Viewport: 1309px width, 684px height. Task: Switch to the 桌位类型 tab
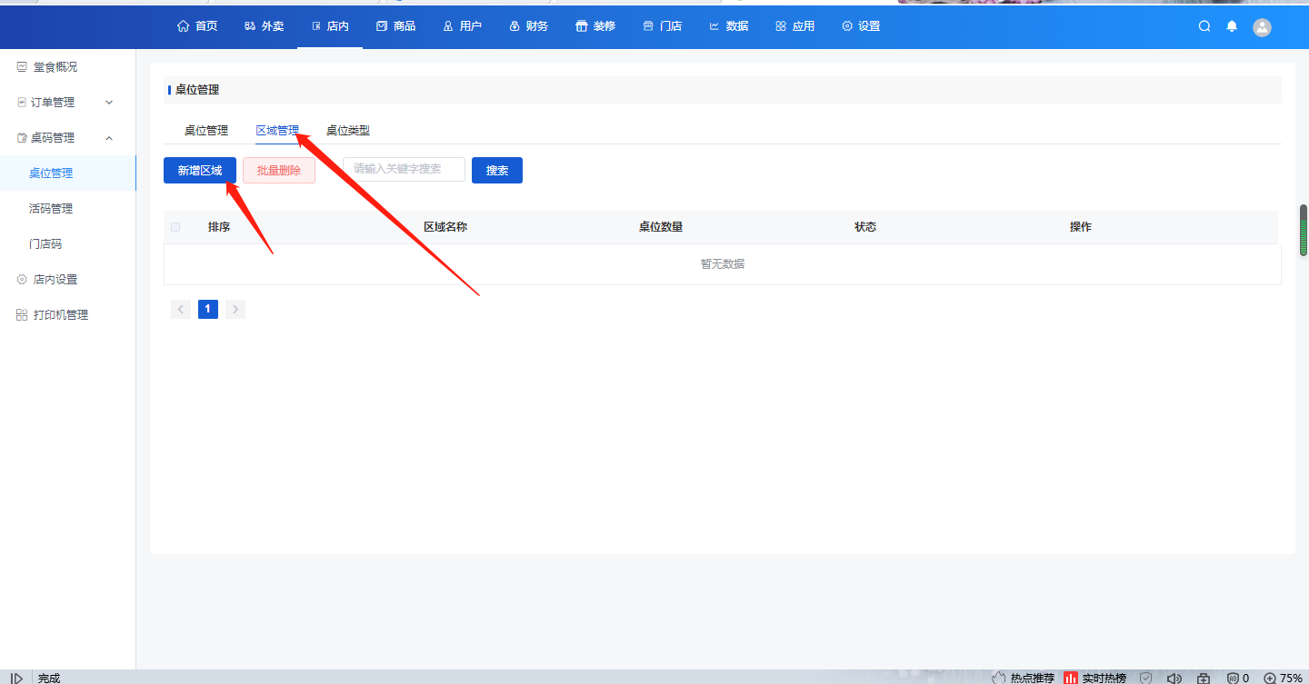tap(348, 131)
